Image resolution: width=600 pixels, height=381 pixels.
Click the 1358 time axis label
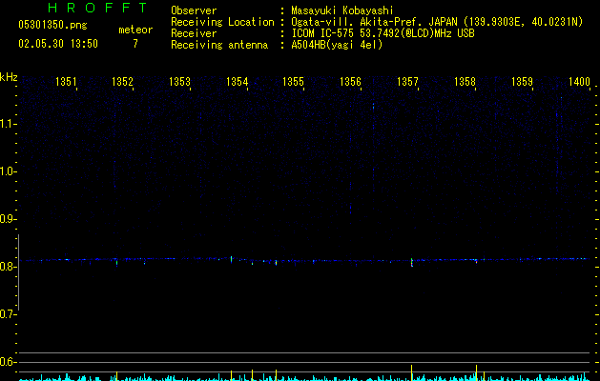pos(465,82)
